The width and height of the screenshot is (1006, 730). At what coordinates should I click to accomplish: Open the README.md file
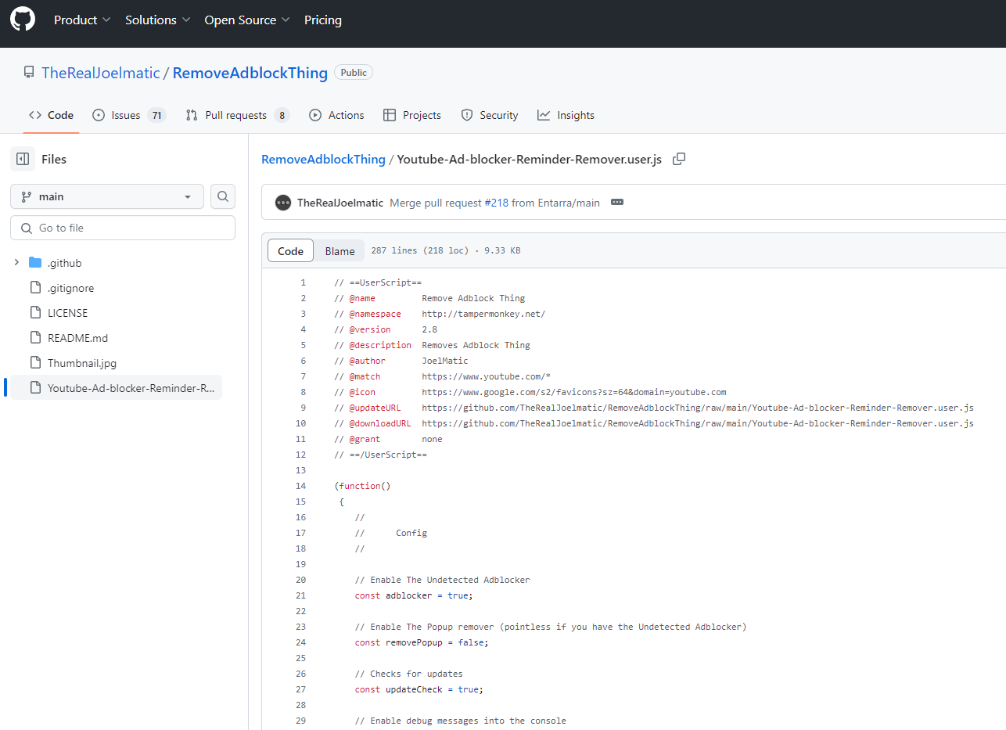77,338
